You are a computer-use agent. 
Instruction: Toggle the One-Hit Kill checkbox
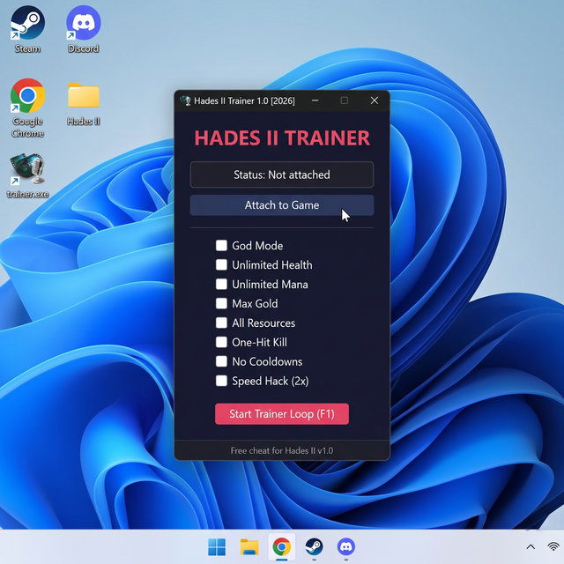coord(221,342)
